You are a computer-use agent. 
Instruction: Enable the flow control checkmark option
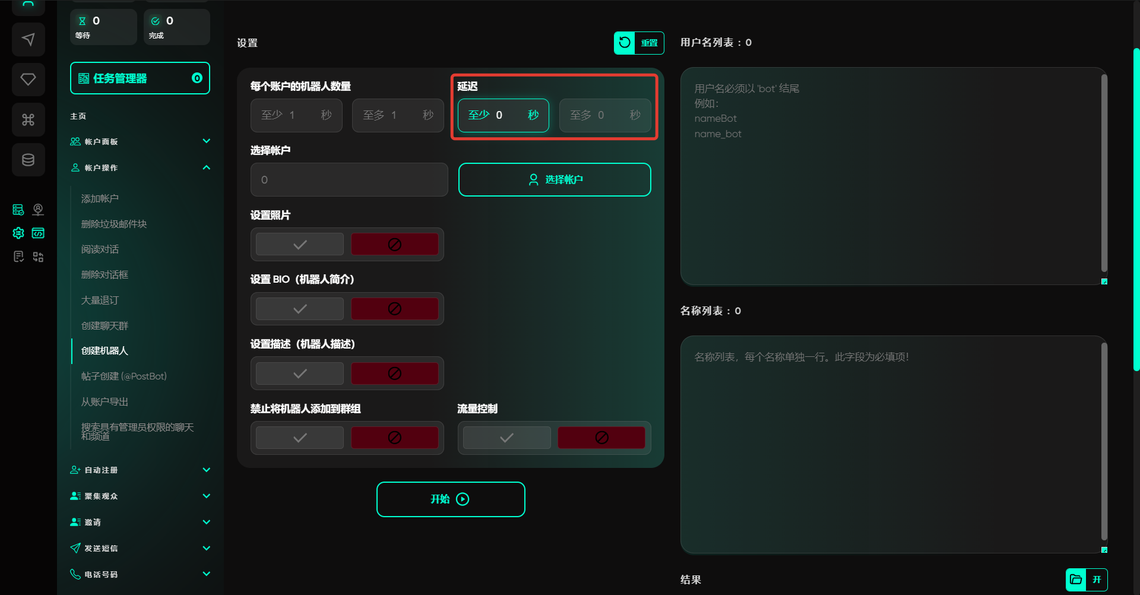(x=506, y=438)
